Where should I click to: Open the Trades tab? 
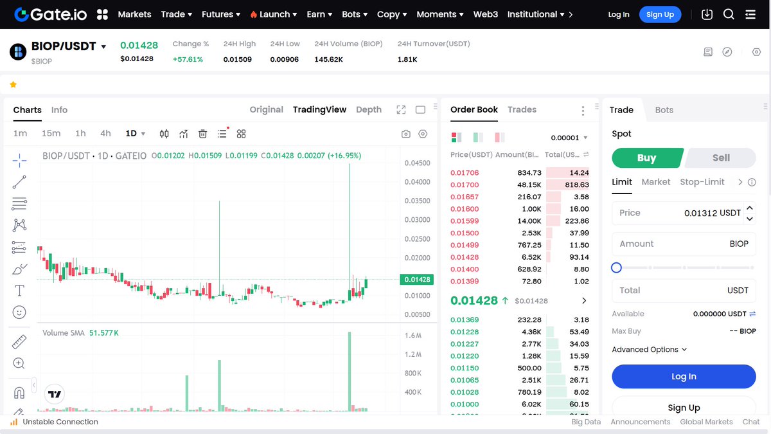tap(522, 110)
